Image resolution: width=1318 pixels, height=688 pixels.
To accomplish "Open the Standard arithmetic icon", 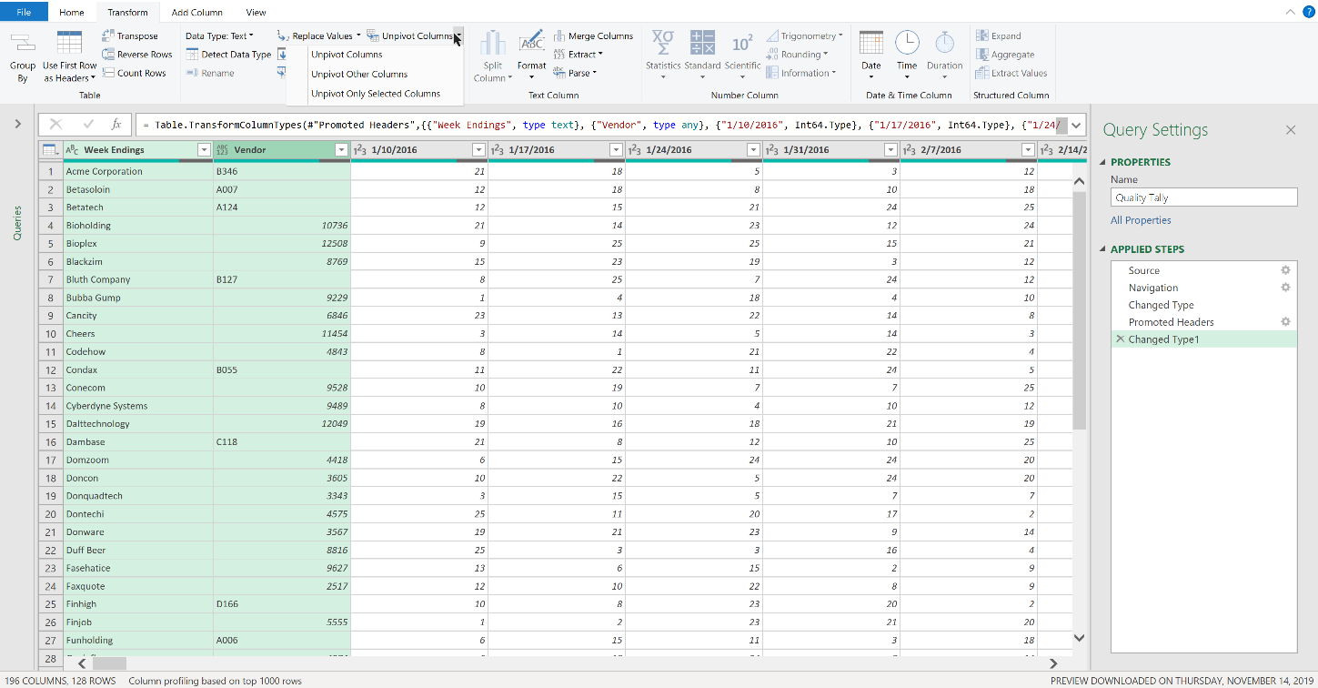I will coord(702,43).
